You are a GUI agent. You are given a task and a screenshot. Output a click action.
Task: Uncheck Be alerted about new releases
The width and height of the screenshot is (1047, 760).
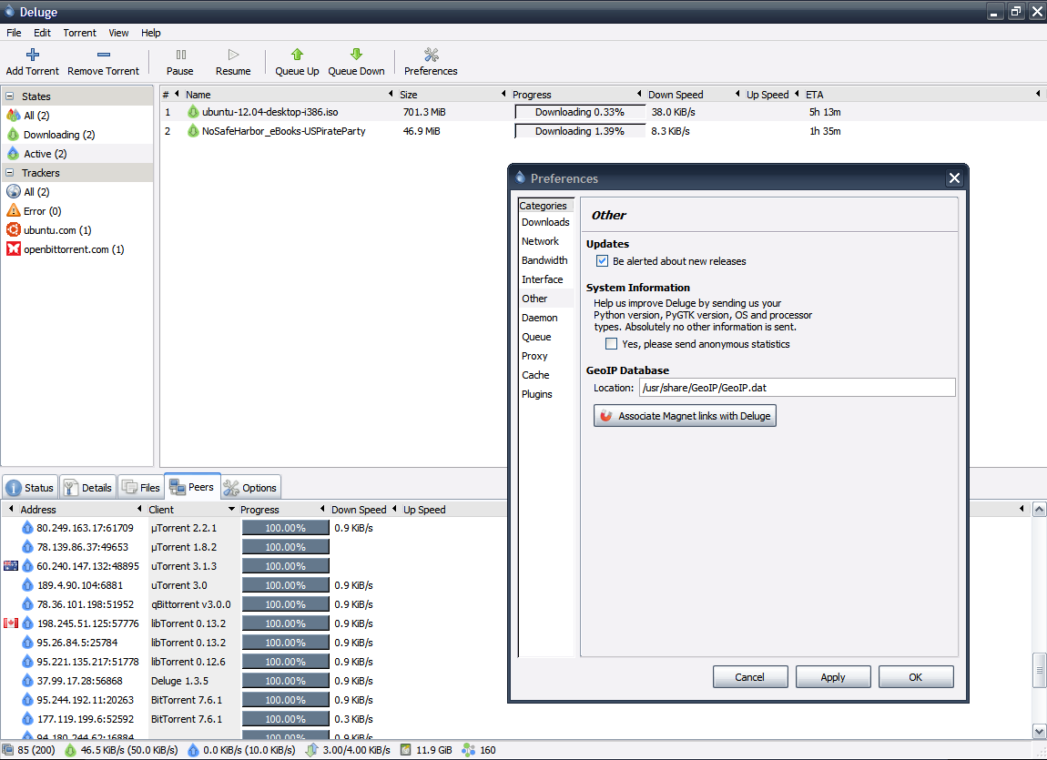pos(603,261)
